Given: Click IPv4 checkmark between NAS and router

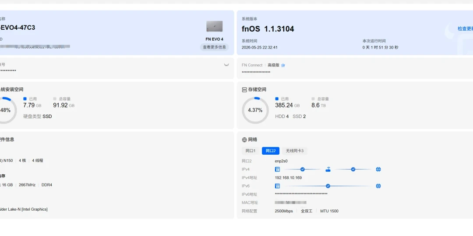Looking at the screenshot, I should coord(303,170).
